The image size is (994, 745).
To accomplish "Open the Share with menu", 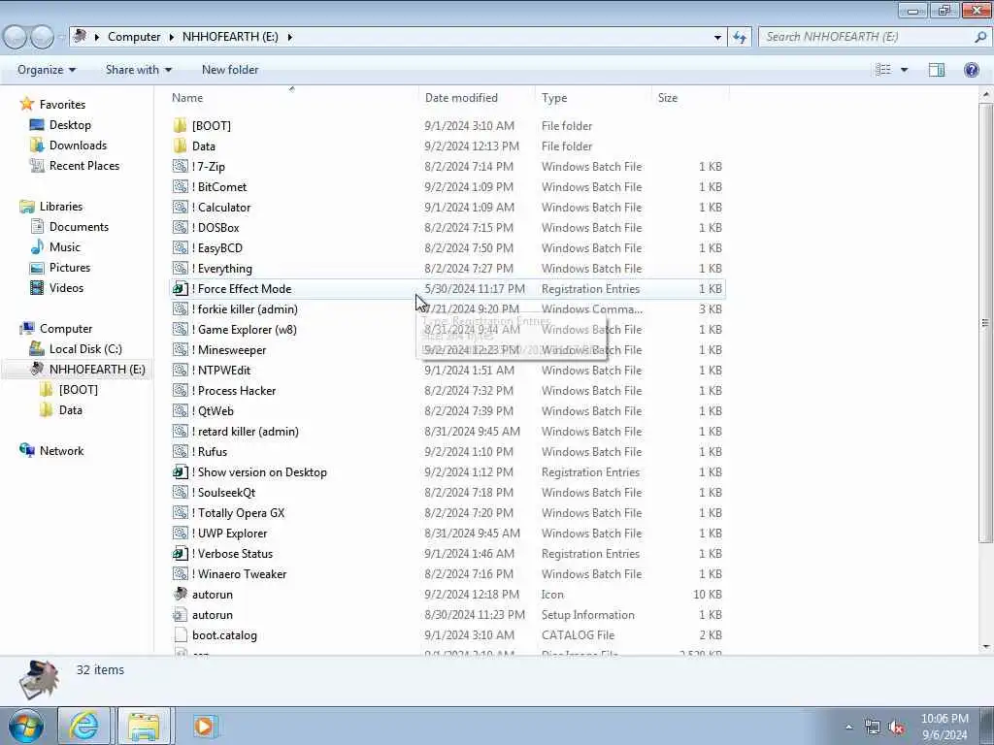I will point(138,70).
